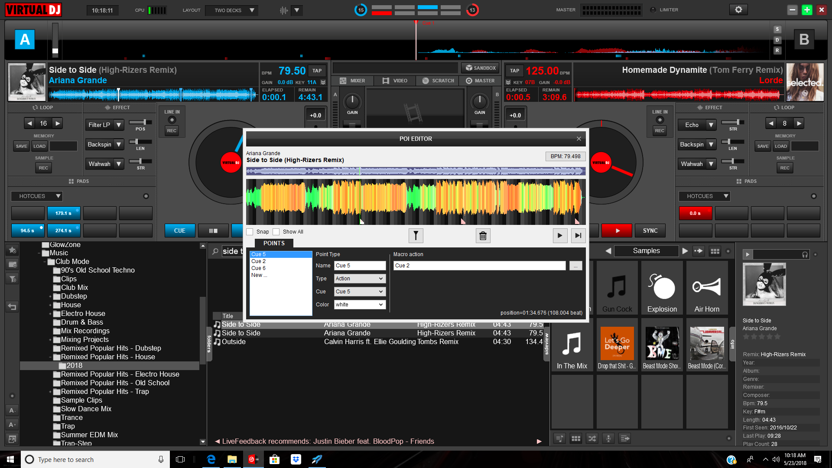The image size is (832, 468).
Task: Click the Explosion sample
Action: click(x=662, y=288)
